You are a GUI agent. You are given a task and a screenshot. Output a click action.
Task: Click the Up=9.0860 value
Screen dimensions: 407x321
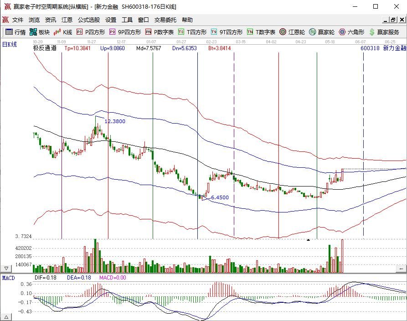113,48
